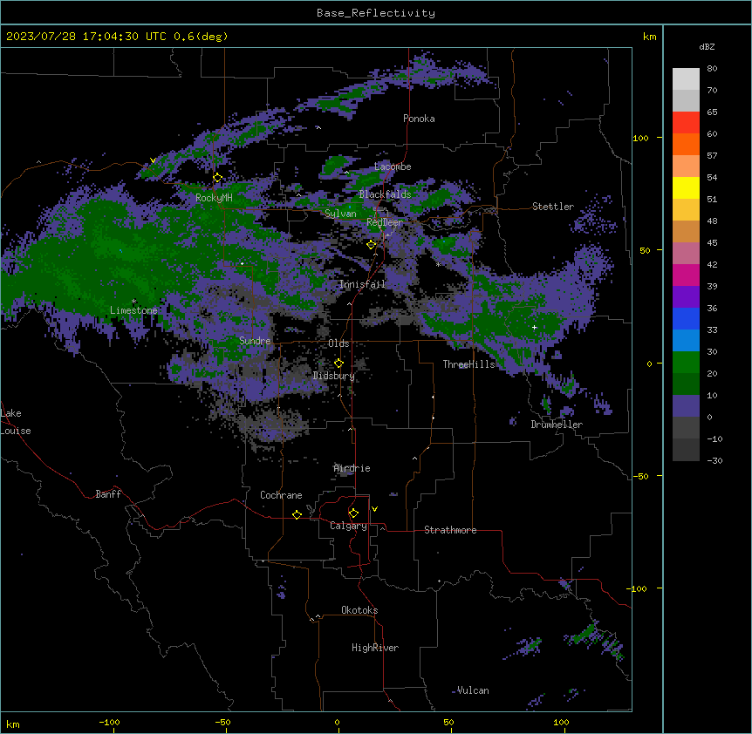Image resolution: width=752 pixels, height=734 pixels.
Task: Click the 2023/07/28 17:04:30 UTC timestamp
Action: click(x=88, y=37)
